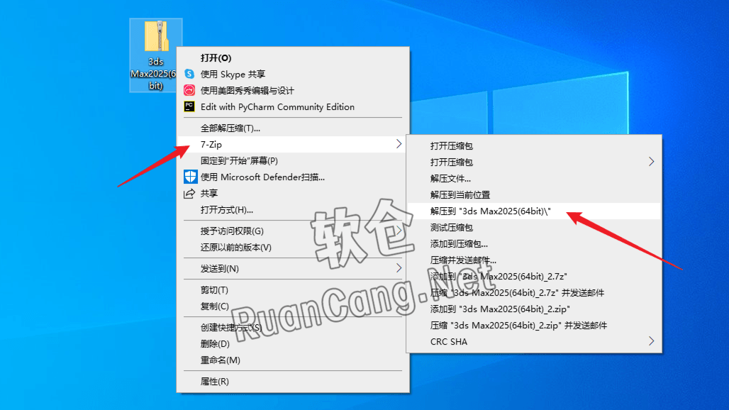Click the PyCharm PC icon
The image size is (729, 410).
coord(189,106)
